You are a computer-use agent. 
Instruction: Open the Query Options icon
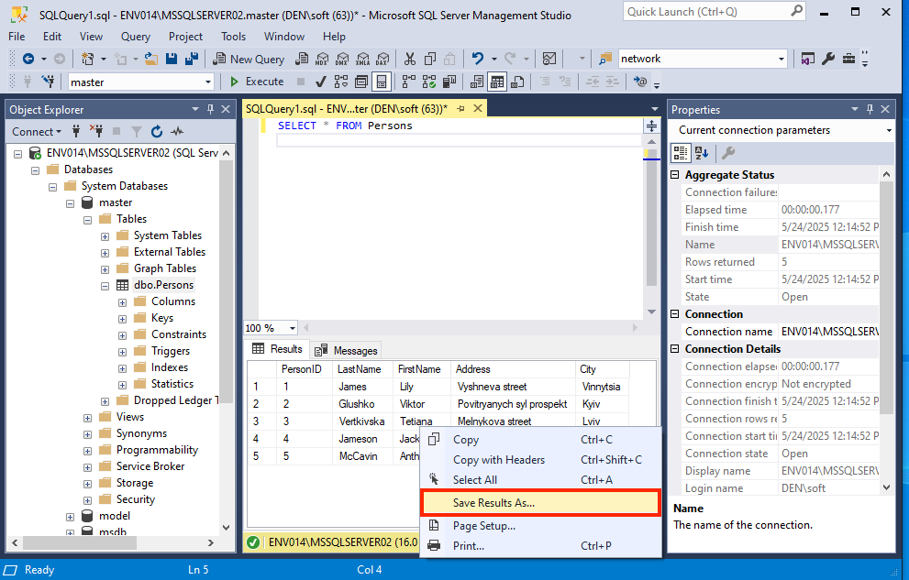pos(361,82)
